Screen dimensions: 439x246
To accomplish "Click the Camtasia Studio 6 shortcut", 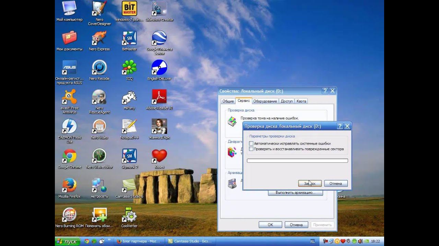I will click(x=129, y=188).
